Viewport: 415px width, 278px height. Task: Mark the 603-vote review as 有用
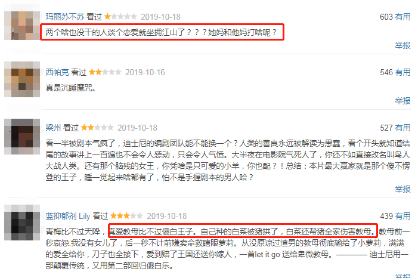[402, 17]
